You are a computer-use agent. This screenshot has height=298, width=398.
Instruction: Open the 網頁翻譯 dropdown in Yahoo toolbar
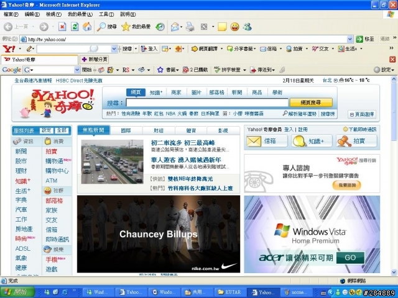(x=221, y=48)
